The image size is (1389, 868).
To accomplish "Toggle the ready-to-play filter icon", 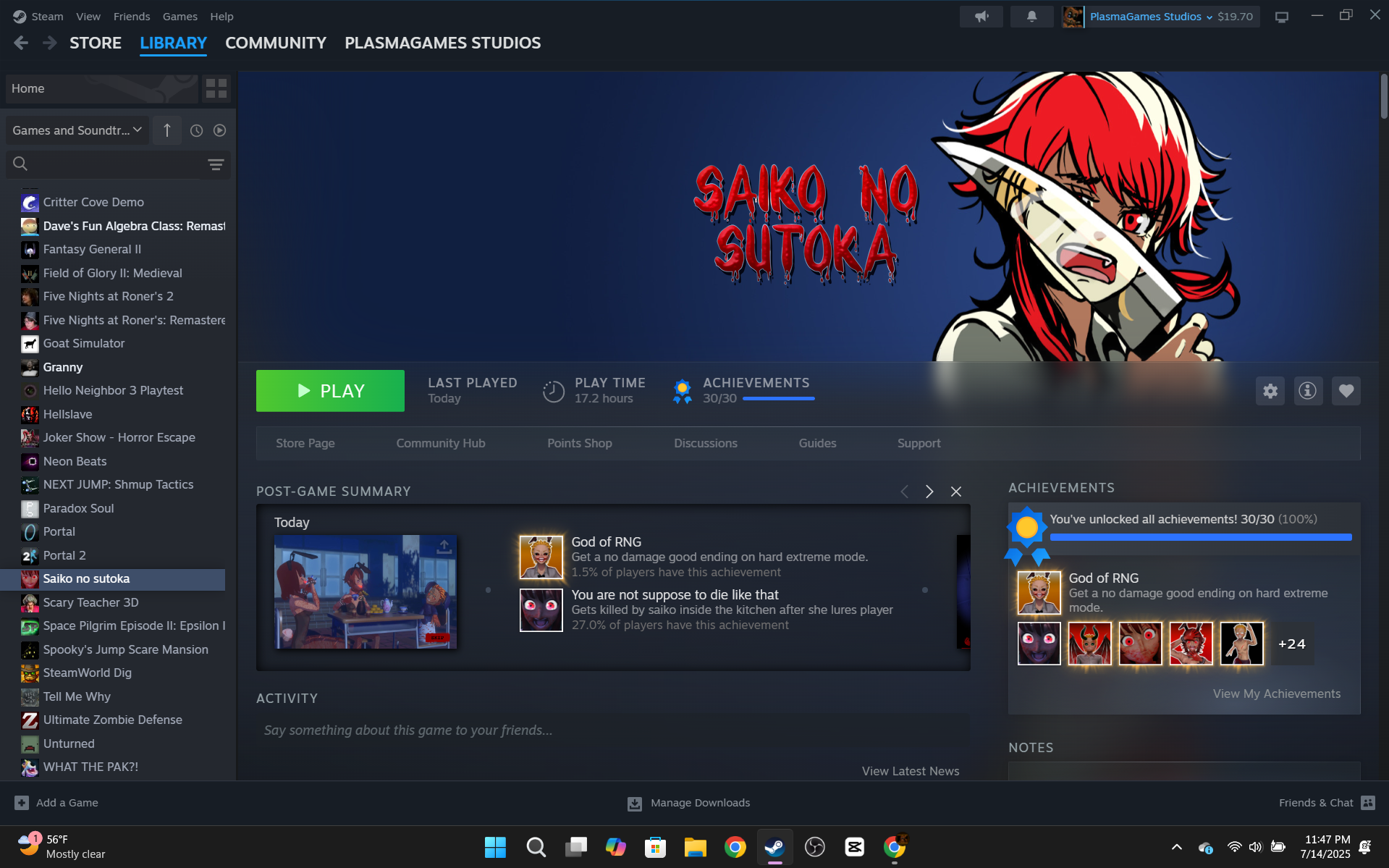I will [220, 130].
